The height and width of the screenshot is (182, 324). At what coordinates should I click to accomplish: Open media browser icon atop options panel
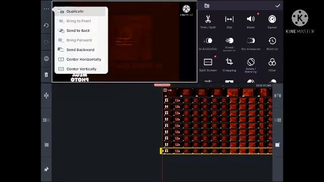click(x=207, y=6)
